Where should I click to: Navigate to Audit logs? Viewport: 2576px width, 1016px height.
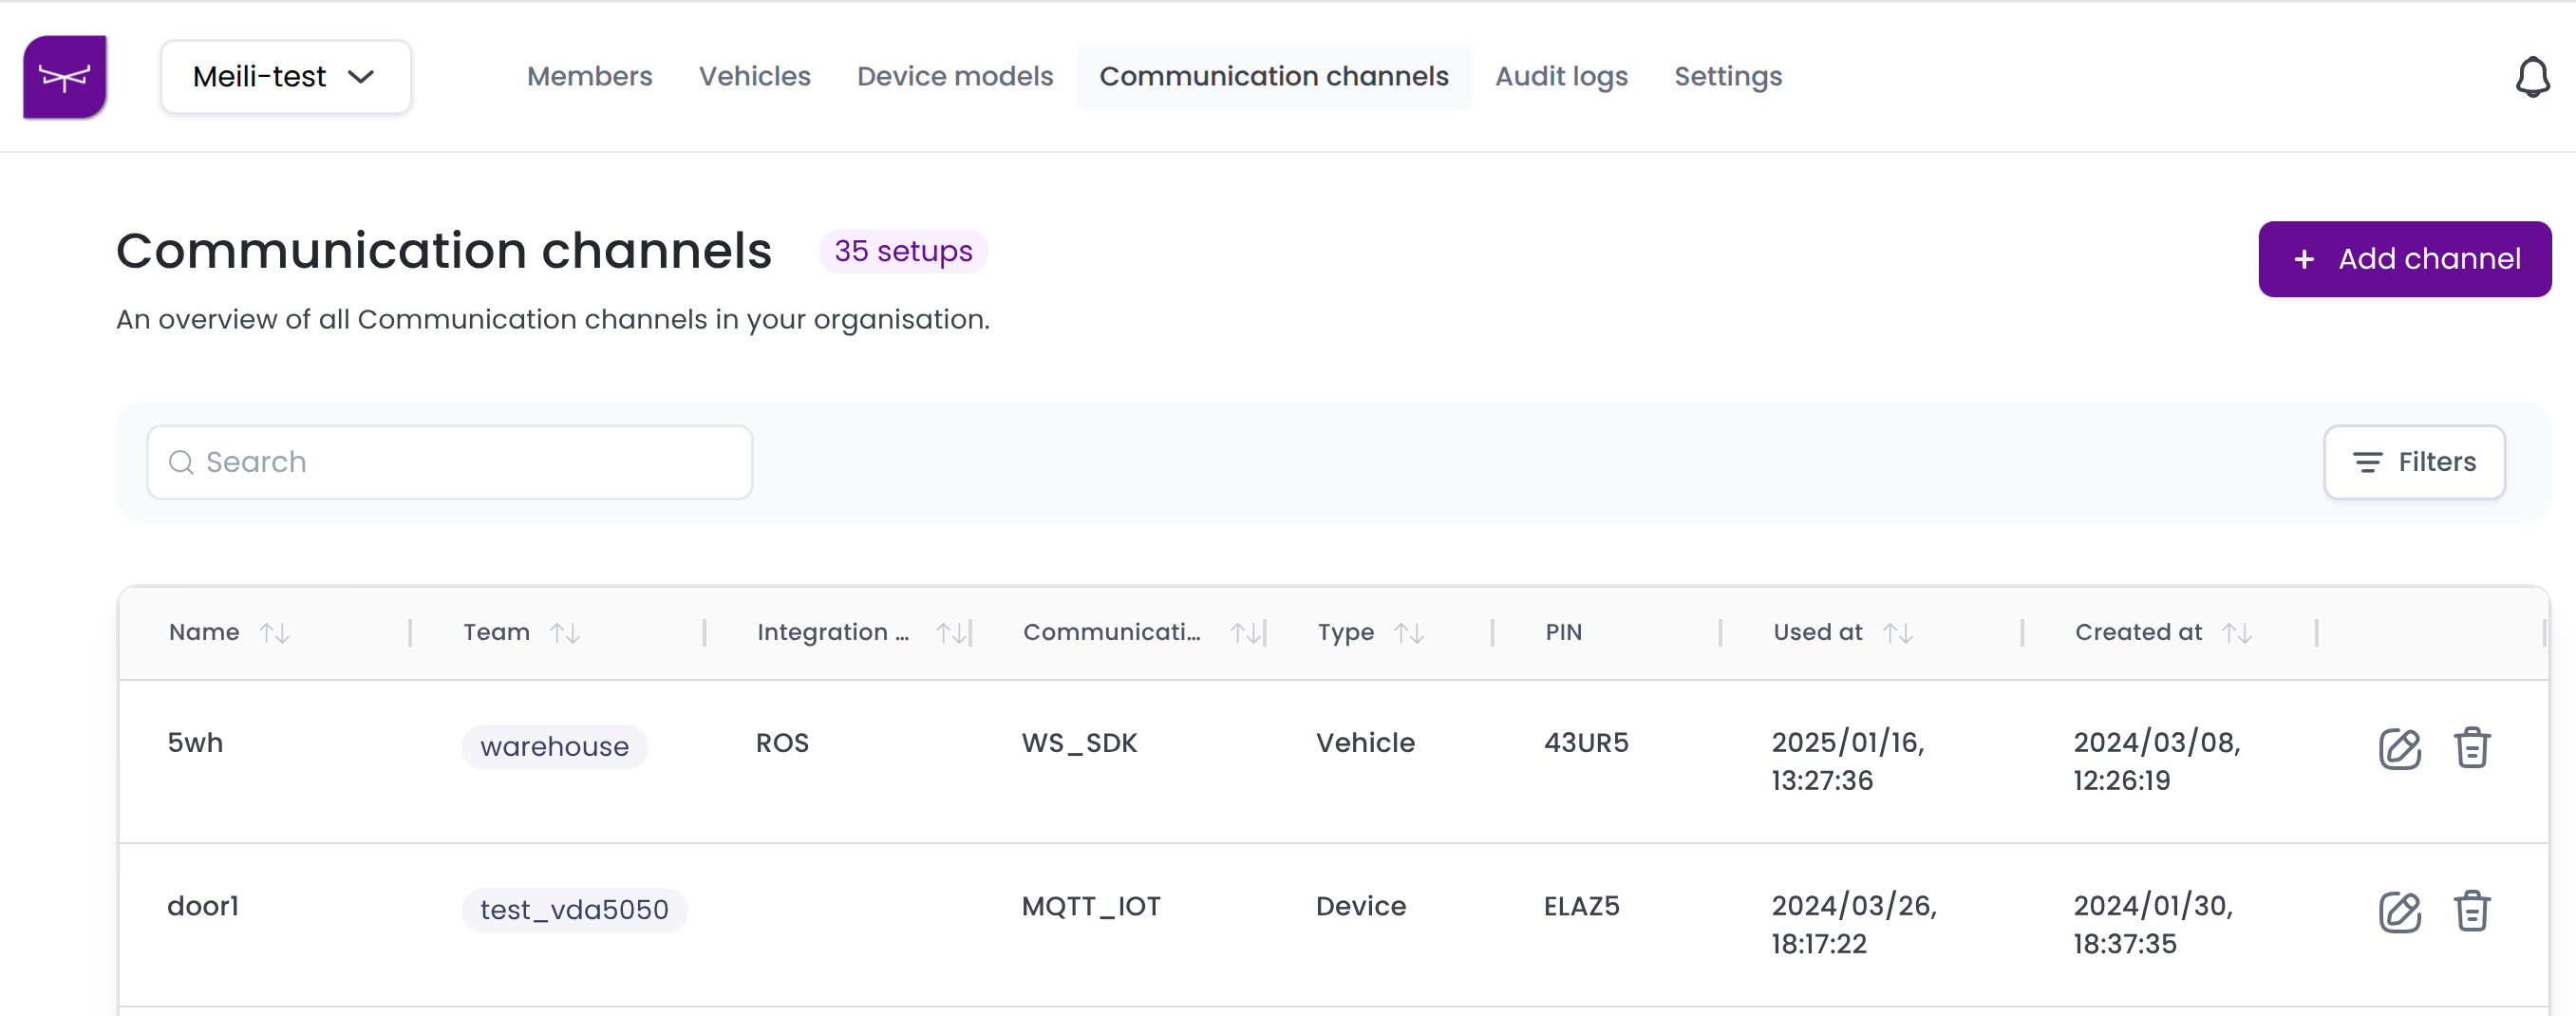[1561, 76]
